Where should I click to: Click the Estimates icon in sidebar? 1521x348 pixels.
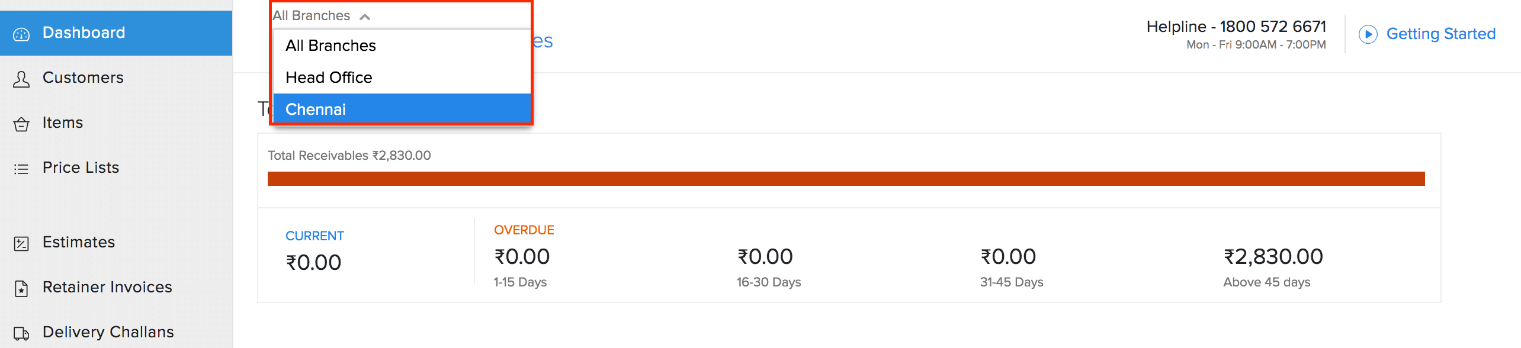pyautogui.click(x=21, y=243)
